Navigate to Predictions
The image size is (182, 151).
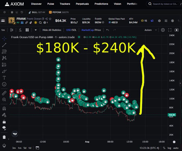tap(101, 4)
